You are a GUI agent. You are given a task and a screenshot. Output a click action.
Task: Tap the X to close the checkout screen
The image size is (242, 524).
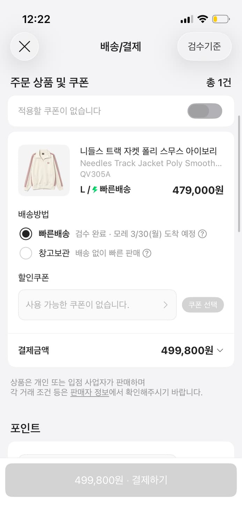24,46
